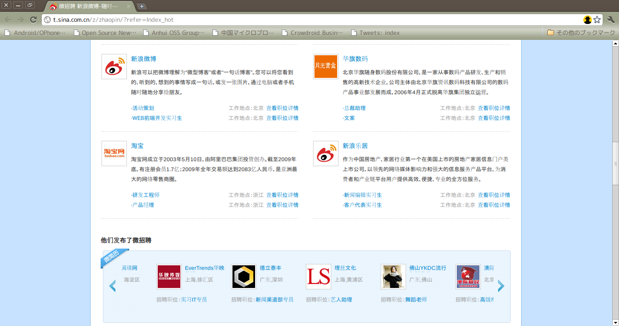View job details for 总裁助理
Viewport: 619px width, 326px height.
pos(494,108)
